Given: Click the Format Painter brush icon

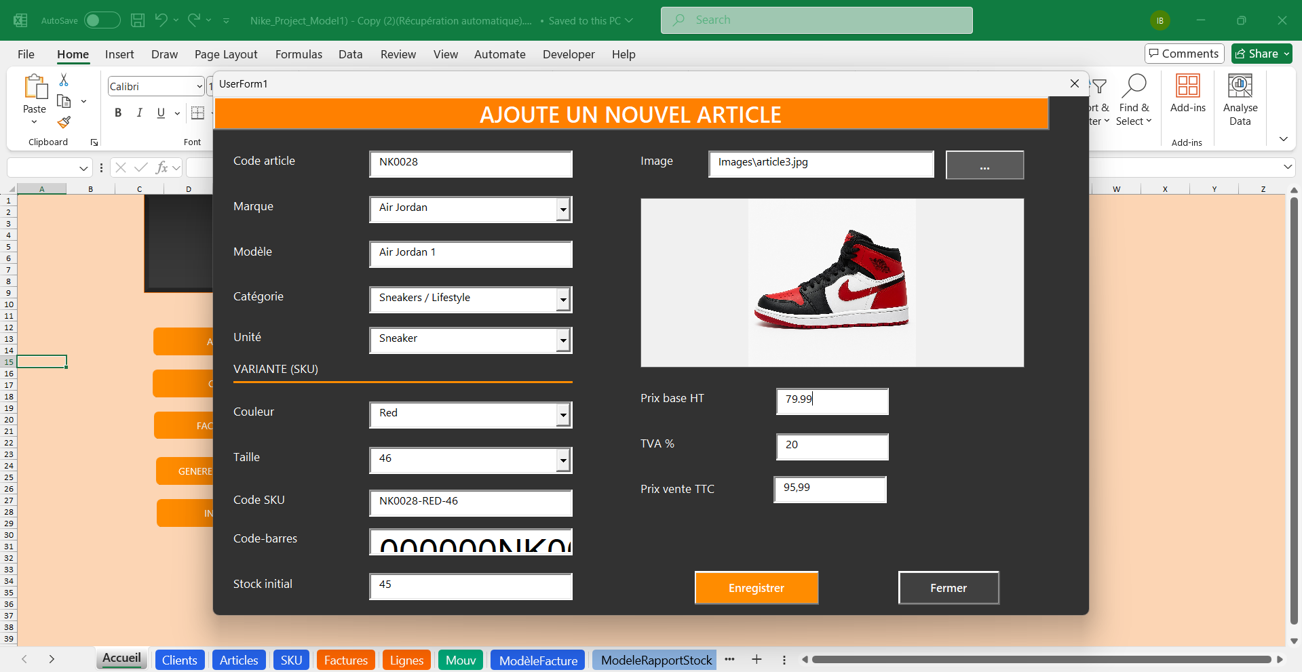Looking at the screenshot, I should pos(64,122).
